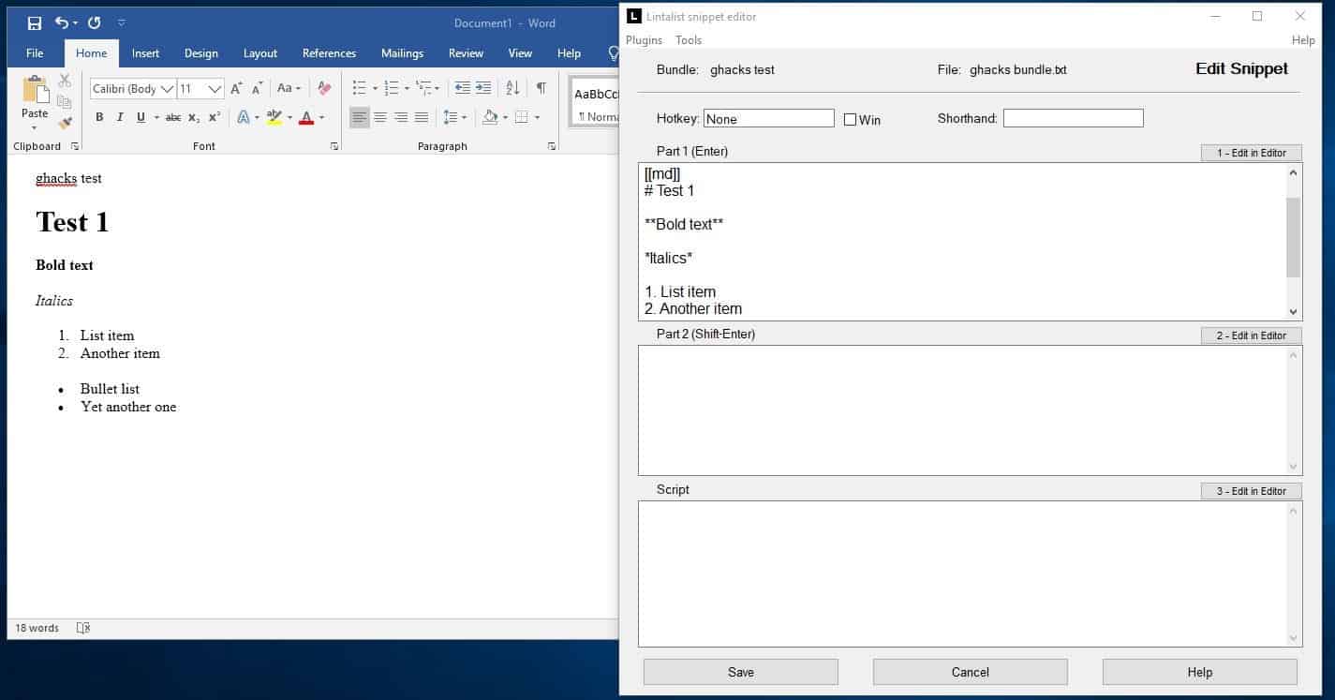The height and width of the screenshot is (700, 1335).
Task: Center align the paragraph
Action: [380, 117]
